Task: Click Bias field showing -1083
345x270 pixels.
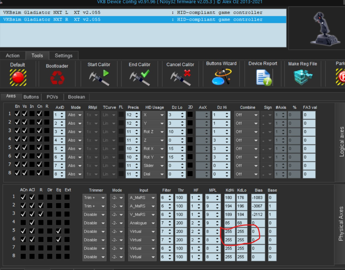Action: click(258, 198)
